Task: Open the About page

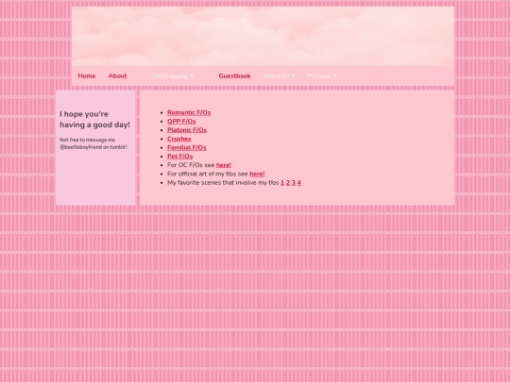Action: tap(117, 76)
